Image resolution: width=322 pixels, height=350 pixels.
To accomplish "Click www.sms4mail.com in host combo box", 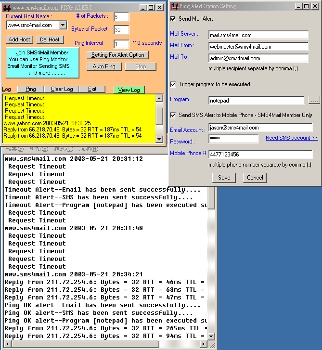I will pos(29,25).
